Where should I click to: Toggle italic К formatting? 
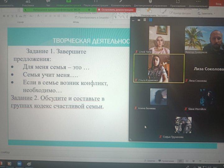(x=8, y=16)
